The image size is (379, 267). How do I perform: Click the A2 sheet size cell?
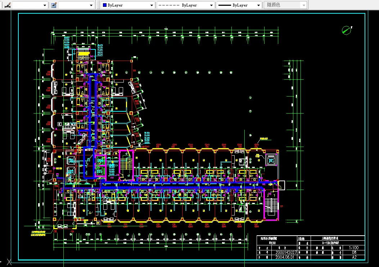[x=354, y=257]
